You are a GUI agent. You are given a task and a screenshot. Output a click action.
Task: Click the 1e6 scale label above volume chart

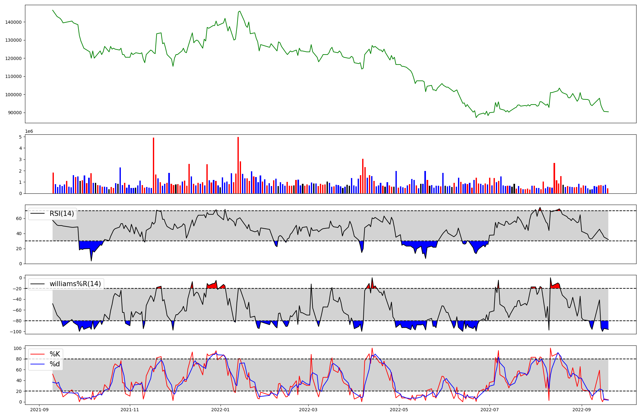coord(29,132)
